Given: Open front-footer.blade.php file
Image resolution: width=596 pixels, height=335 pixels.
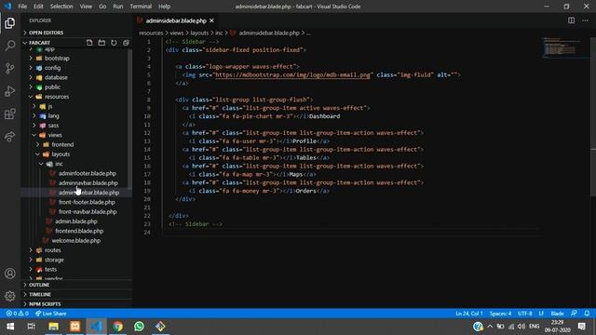Looking at the screenshot, I should 87,202.
